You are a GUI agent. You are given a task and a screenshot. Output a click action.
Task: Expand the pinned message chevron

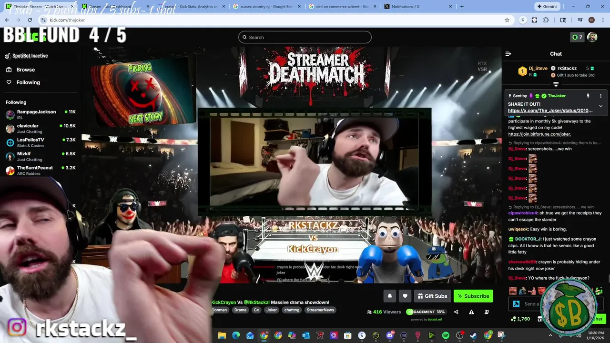(x=600, y=106)
